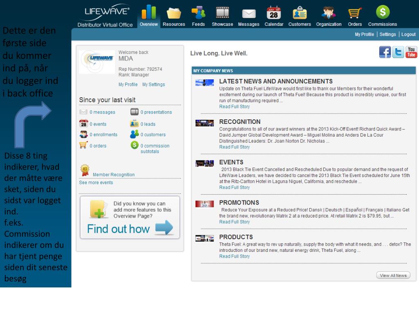Go to the Calendar menu label

coord(274,24)
